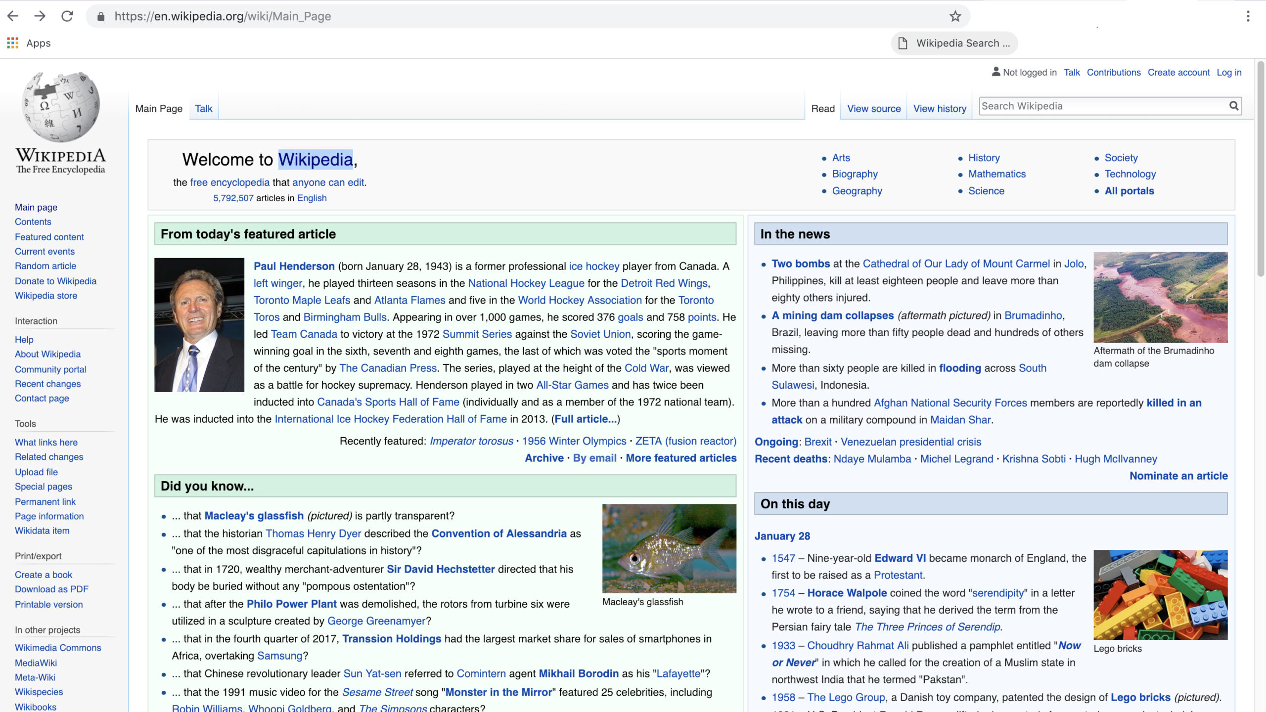1266x712 pixels.
Task: Click the highlighted Wikipedia link in welcome heading
Action: (316, 159)
